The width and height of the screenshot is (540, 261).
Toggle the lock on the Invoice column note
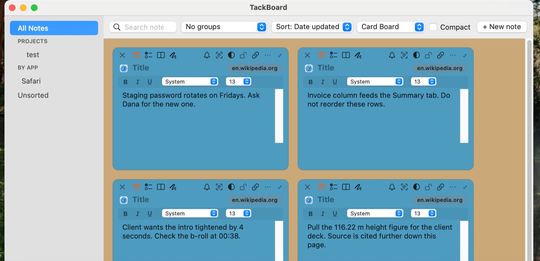coord(429,55)
